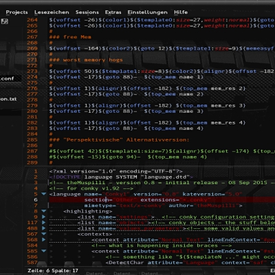Viewport: 275px width, 275px height.
Task: Click the 'theMuspilli - version 0.8' comment
Action: point(162,183)
